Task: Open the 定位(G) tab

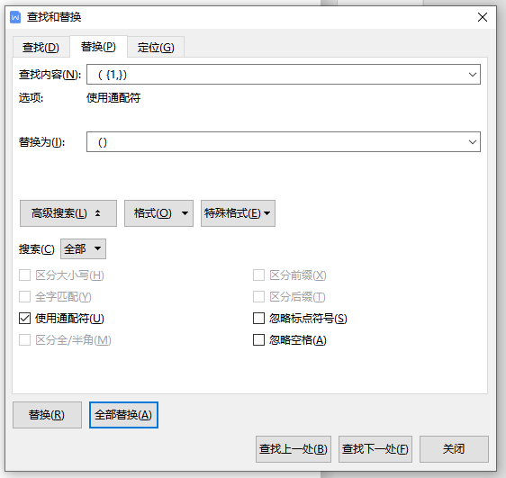Action: tap(156, 48)
